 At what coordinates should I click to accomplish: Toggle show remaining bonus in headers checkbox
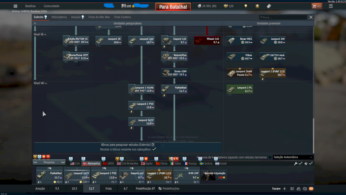154,149
